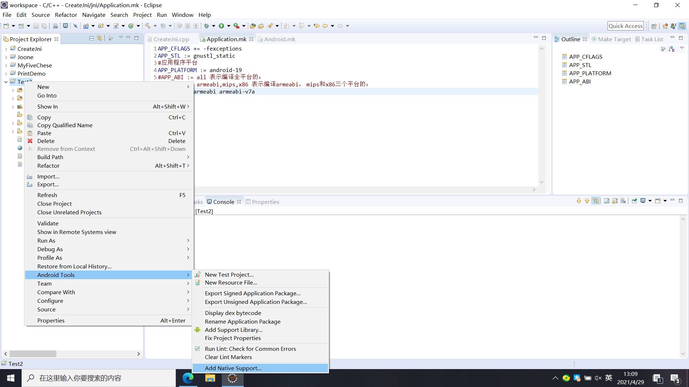Enable Run Lint: Check for Common Errors
The height and width of the screenshot is (387, 689).
(x=250, y=349)
